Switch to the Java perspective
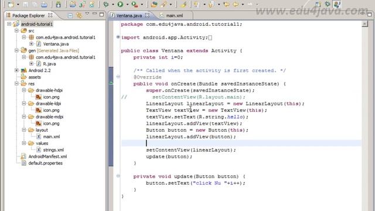Screen dimensions: 375x211 click(x=337, y=4)
